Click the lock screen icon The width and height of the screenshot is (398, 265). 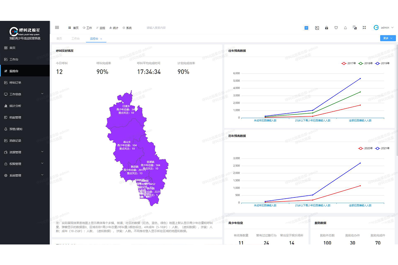[x=326, y=28]
